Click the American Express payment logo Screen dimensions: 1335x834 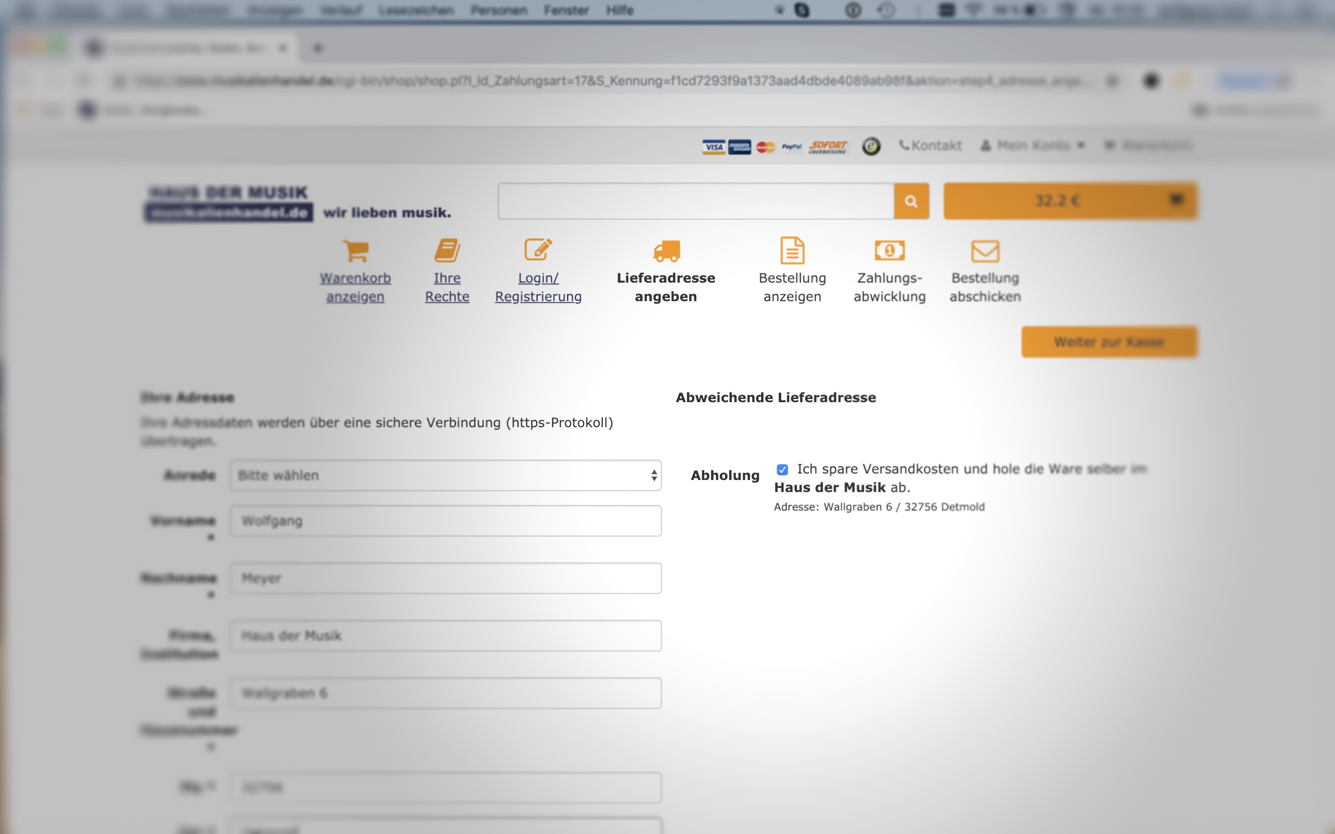pyautogui.click(x=739, y=147)
